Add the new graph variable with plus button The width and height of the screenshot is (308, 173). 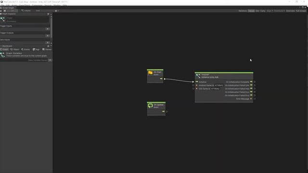[50, 60]
